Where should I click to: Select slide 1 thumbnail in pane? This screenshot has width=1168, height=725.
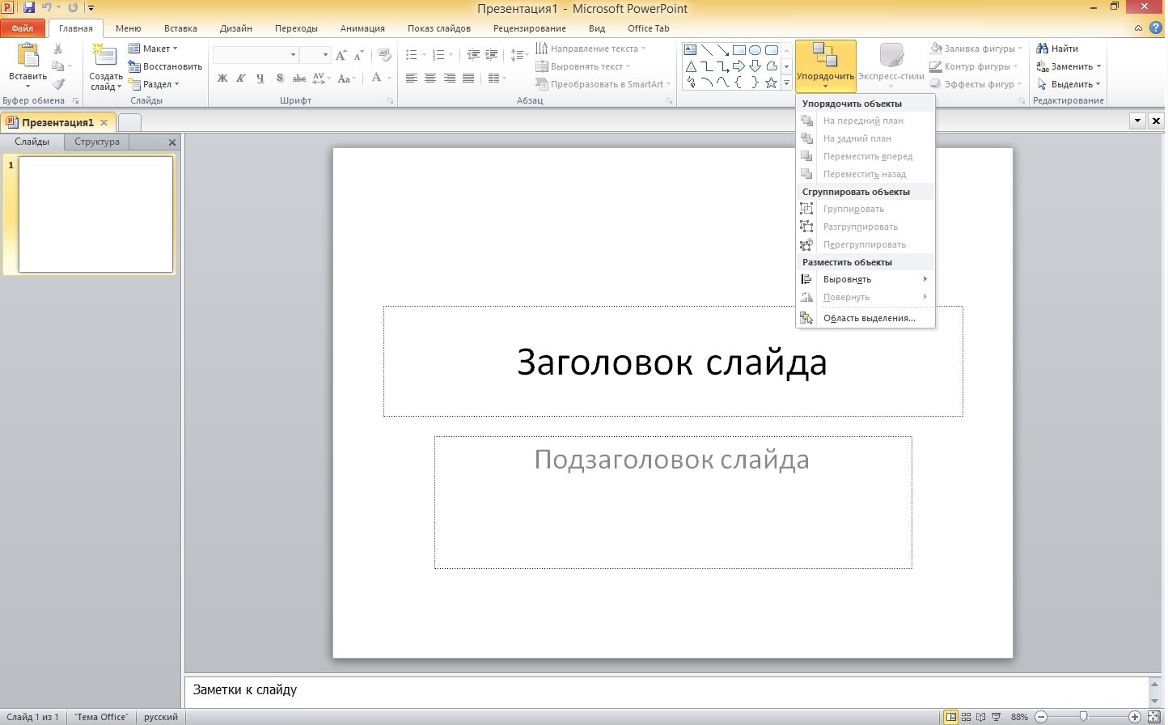(x=95, y=214)
